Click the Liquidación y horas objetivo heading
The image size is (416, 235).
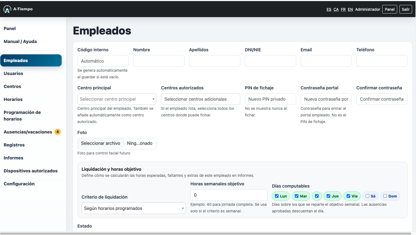point(111,169)
